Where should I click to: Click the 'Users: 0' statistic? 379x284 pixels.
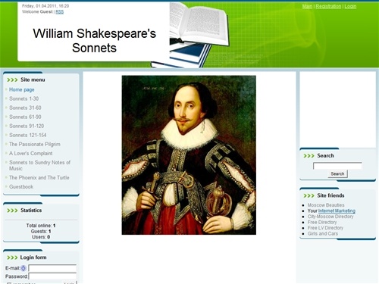41,237
